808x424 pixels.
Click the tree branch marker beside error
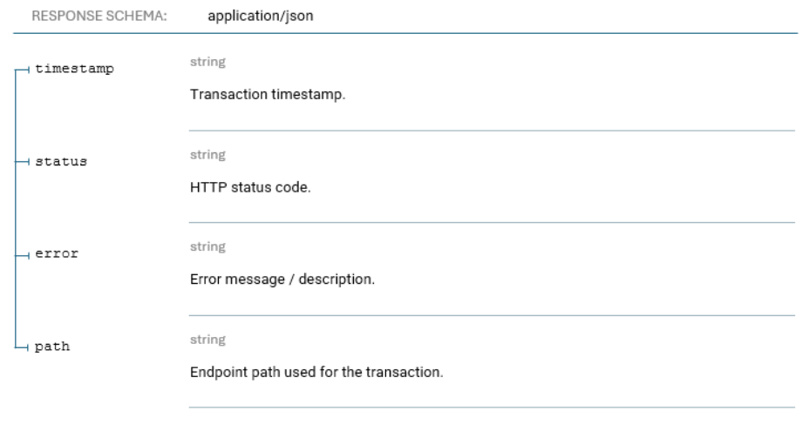pyautogui.click(x=24, y=255)
